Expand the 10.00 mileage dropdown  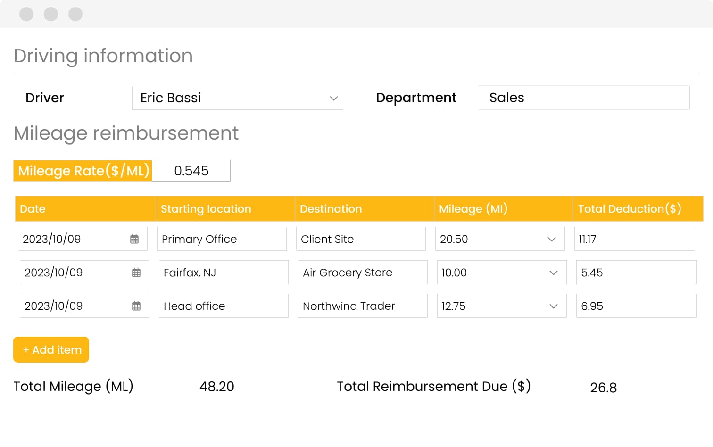553,273
